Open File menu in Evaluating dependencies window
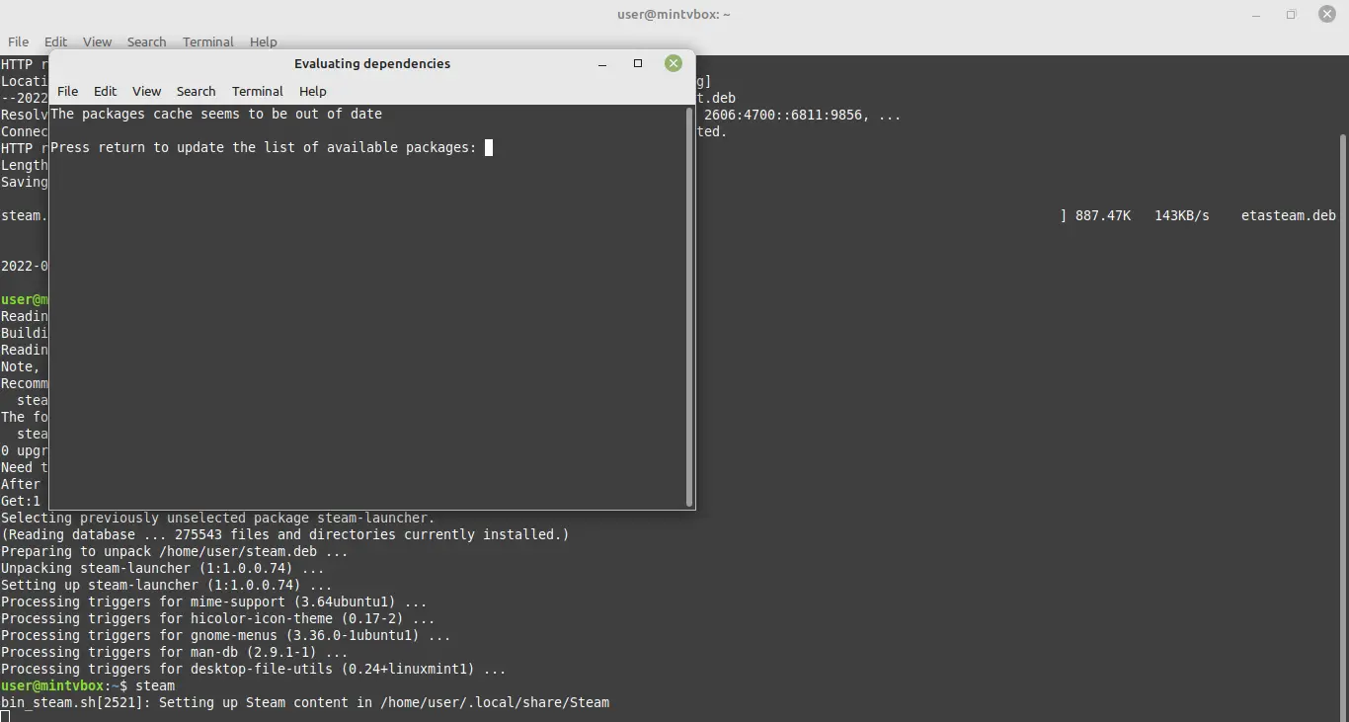Image resolution: width=1349 pixels, height=722 pixels. point(67,91)
